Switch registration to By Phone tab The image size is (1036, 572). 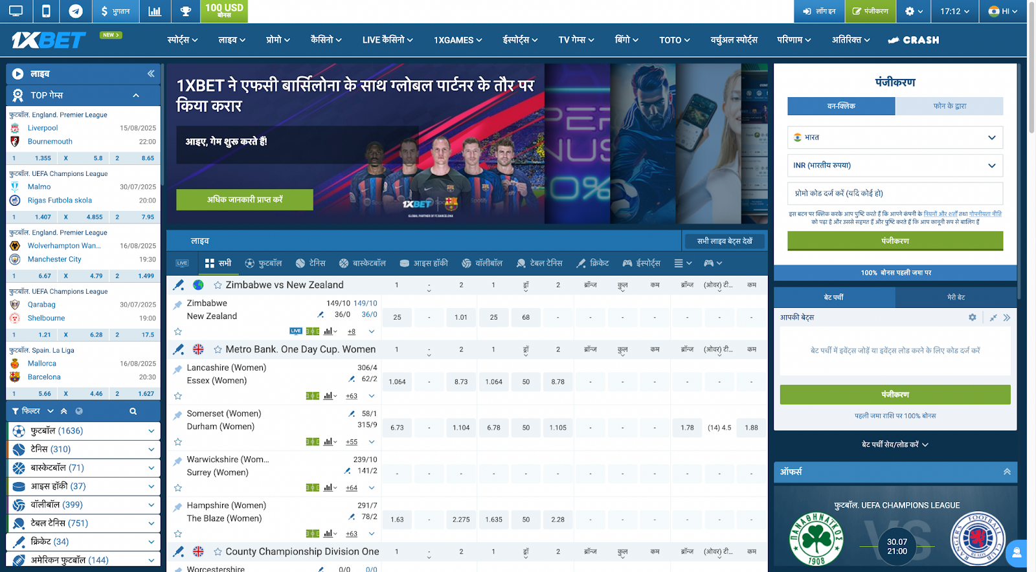point(949,106)
